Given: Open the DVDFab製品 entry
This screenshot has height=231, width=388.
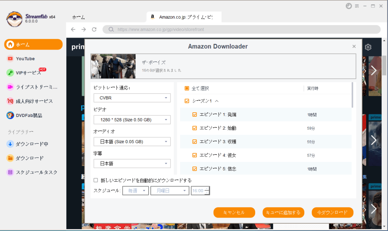Looking at the screenshot, I should coord(29,116).
